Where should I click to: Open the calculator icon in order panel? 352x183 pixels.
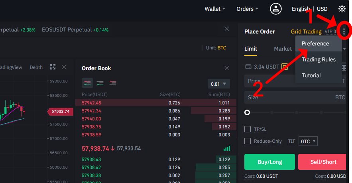344,67
